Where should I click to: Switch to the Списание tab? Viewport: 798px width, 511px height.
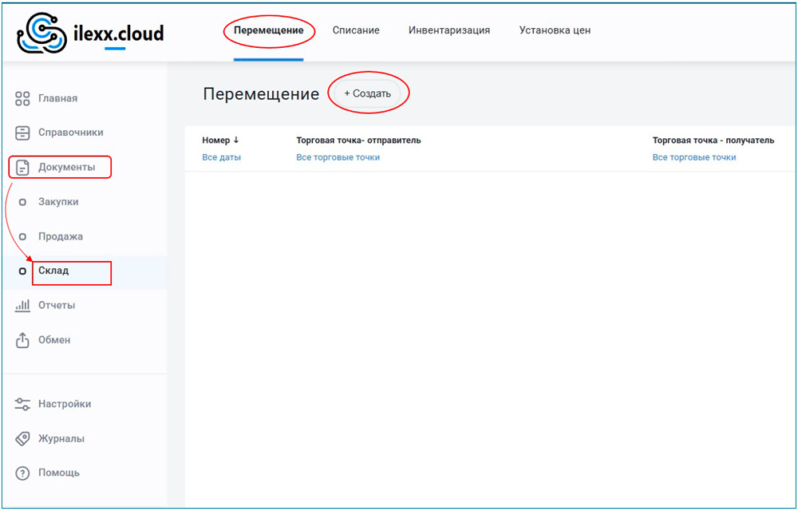(356, 30)
